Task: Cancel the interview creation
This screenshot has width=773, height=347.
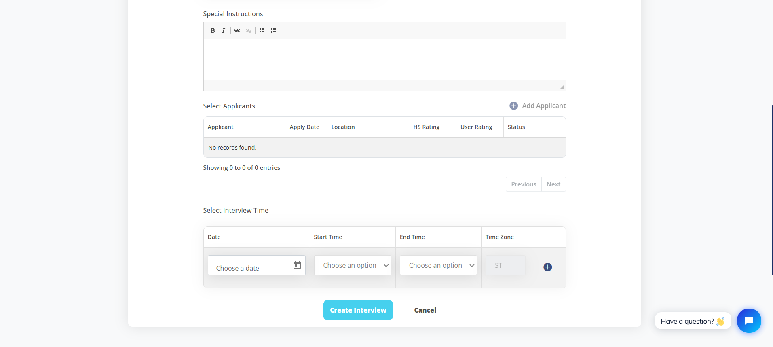Action: tap(425, 310)
